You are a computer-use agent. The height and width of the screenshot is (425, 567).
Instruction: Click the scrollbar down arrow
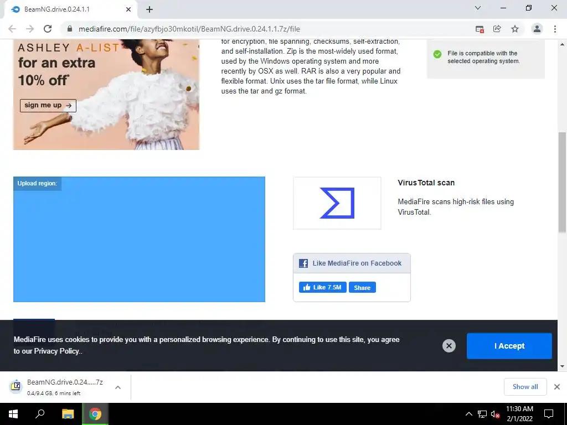click(x=562, y=366)
